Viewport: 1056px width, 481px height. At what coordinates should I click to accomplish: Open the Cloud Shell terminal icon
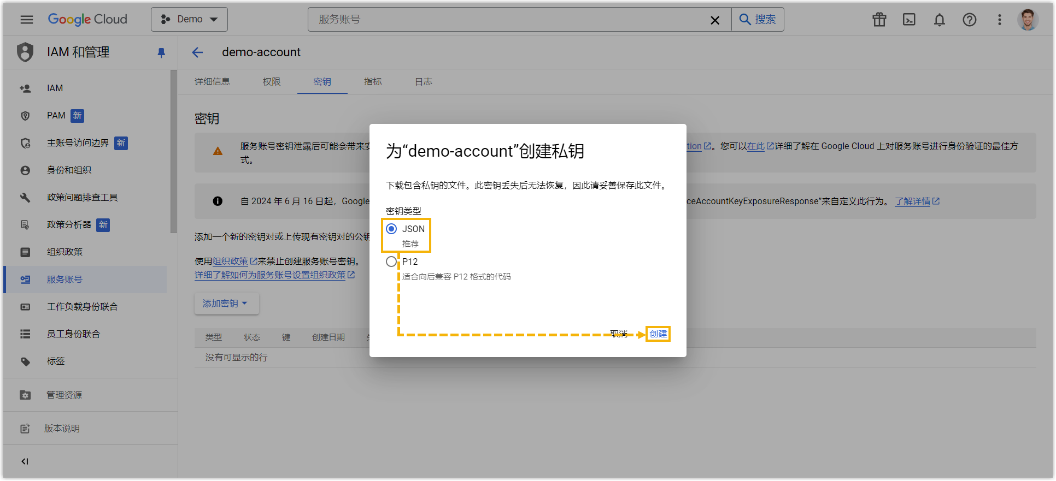click(909, 20)
